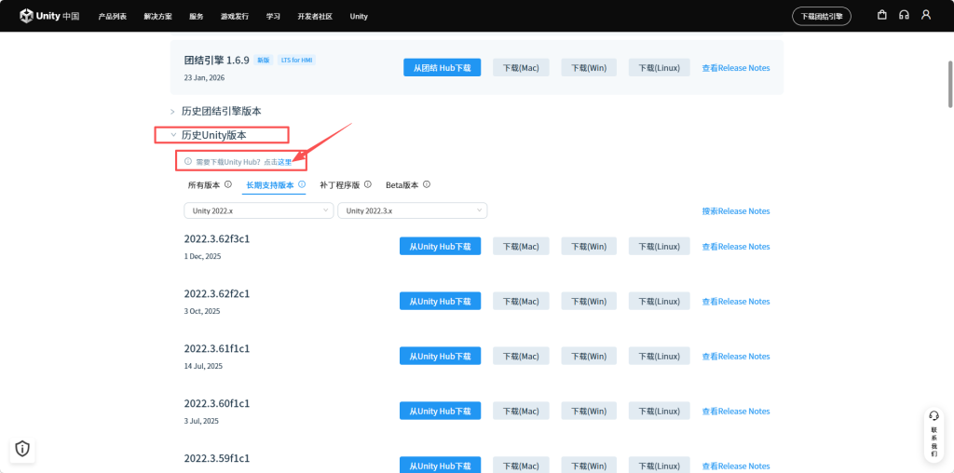Download Win build of 2022.3.60f1c1
Image resolution: width=954 pixels, height=473 pixels.
[589, 411]
